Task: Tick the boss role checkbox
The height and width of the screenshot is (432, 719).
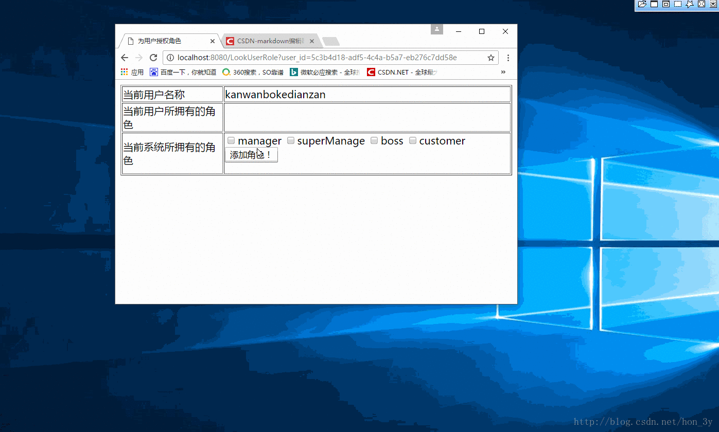Action: click(374, 140)
